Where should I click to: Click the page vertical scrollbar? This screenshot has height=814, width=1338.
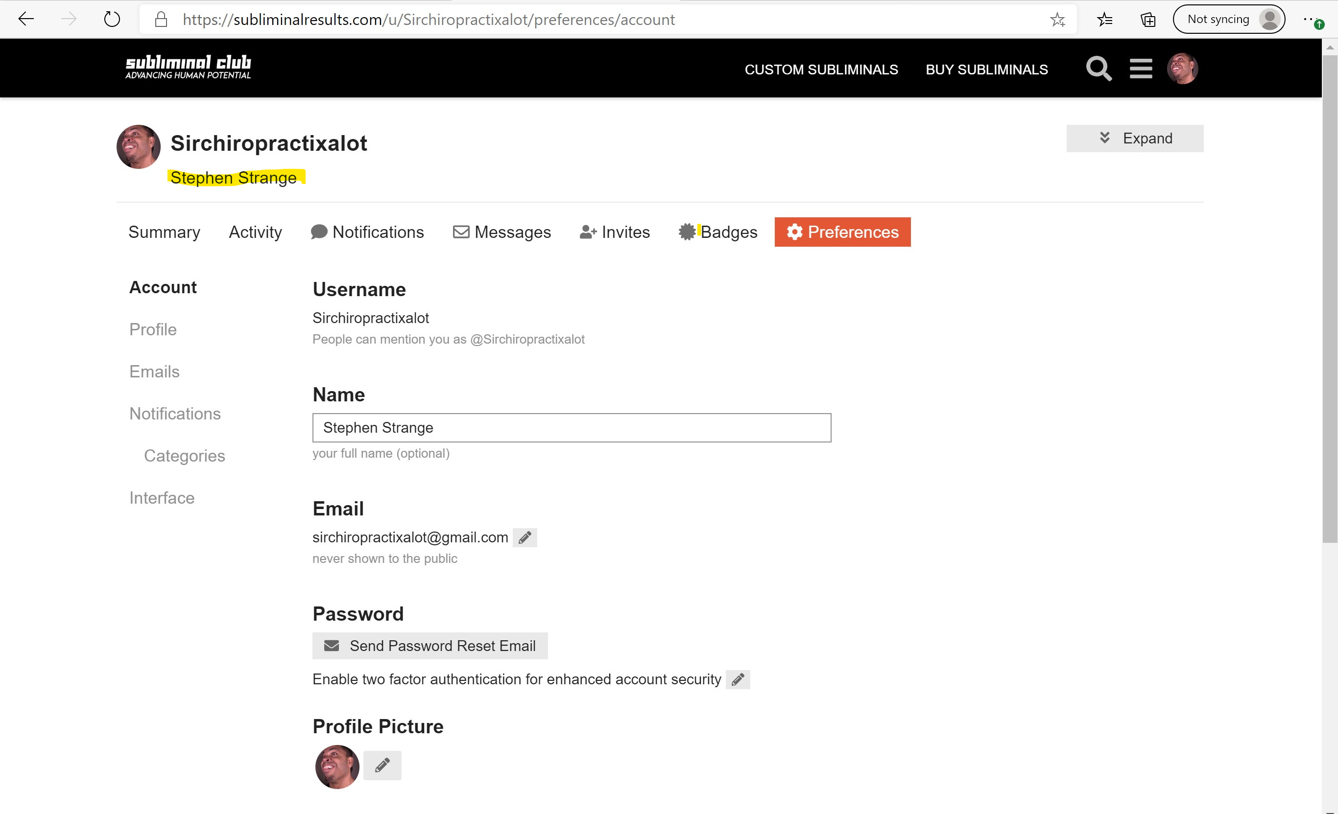tap(1330, 299)
